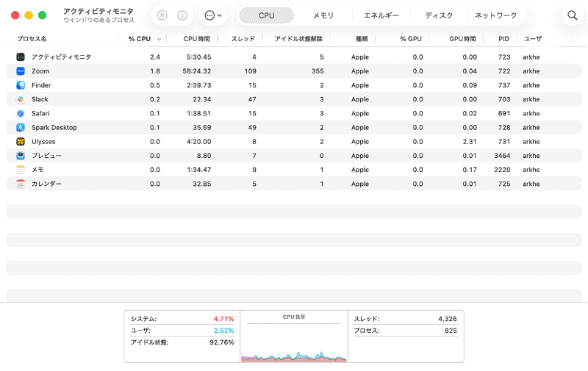The height and width of the screenshot is (371, 588).
Task: Click the ウインドウのあるプロセス subtitle
Action: coord(98,21)
